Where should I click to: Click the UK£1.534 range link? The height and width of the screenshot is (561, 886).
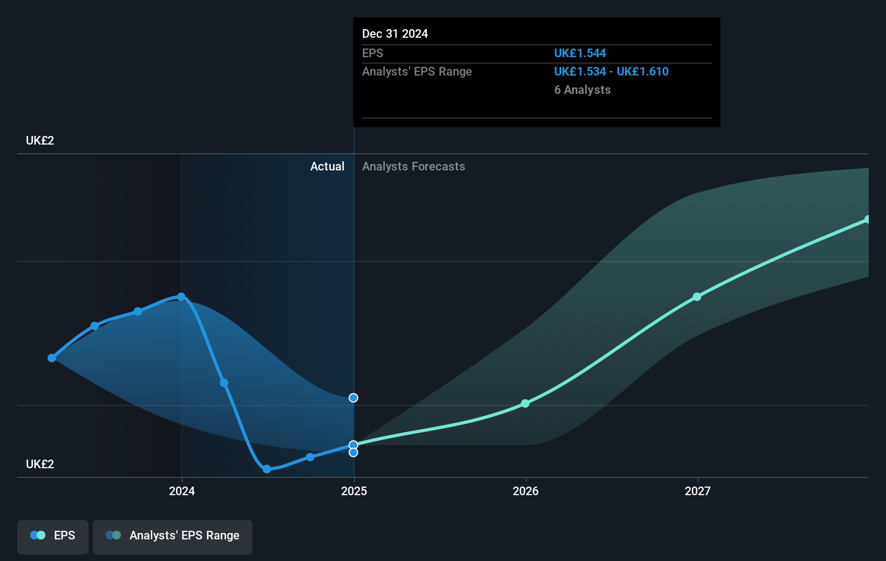[x=579, y=71]
